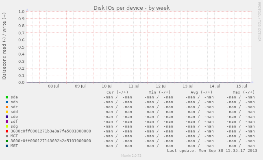The width and height of the screenshot is (263, 160).
Task: Click the green sda legend swatch
Action: click(7, 97)
